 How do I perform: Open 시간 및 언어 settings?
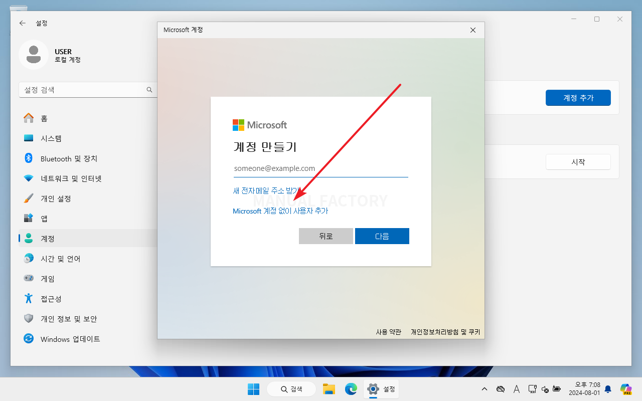click(x=88, y=259)
